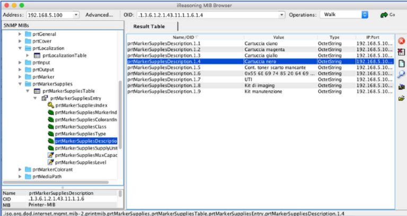Click the blank document icon in side toolbar
The image size is (407, 216).
coord(401,63)
